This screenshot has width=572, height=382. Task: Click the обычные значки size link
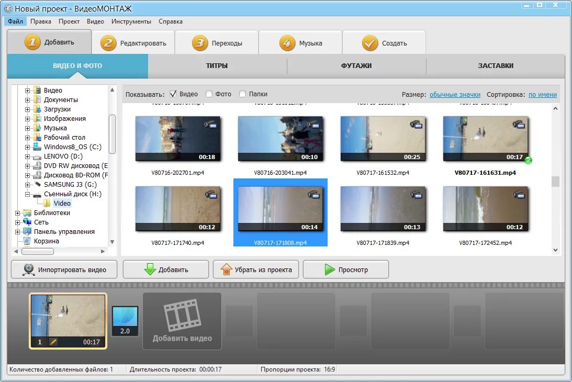[x=455, y=95]
